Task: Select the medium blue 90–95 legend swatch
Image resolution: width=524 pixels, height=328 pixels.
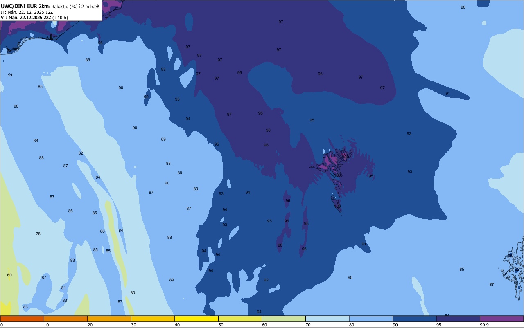Action: [414, 319]
